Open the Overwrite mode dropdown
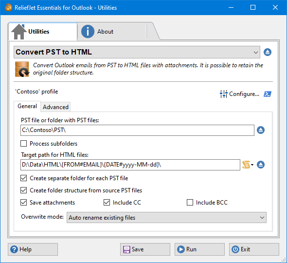 (166, 218)
